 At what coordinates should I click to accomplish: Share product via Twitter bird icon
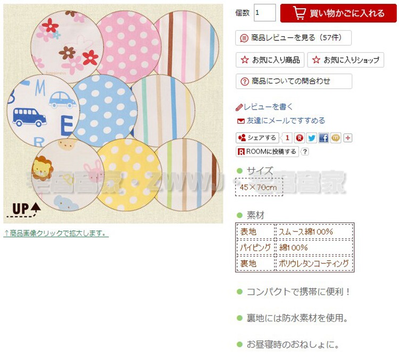click(311, 138)
